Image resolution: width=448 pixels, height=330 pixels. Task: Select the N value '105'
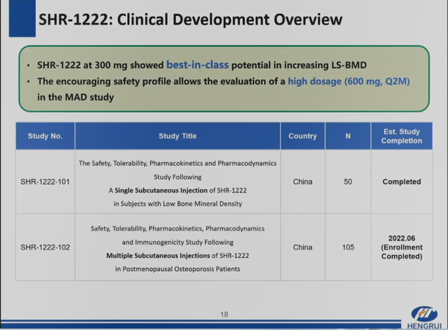pyautogui.click(x=348, y=247)
